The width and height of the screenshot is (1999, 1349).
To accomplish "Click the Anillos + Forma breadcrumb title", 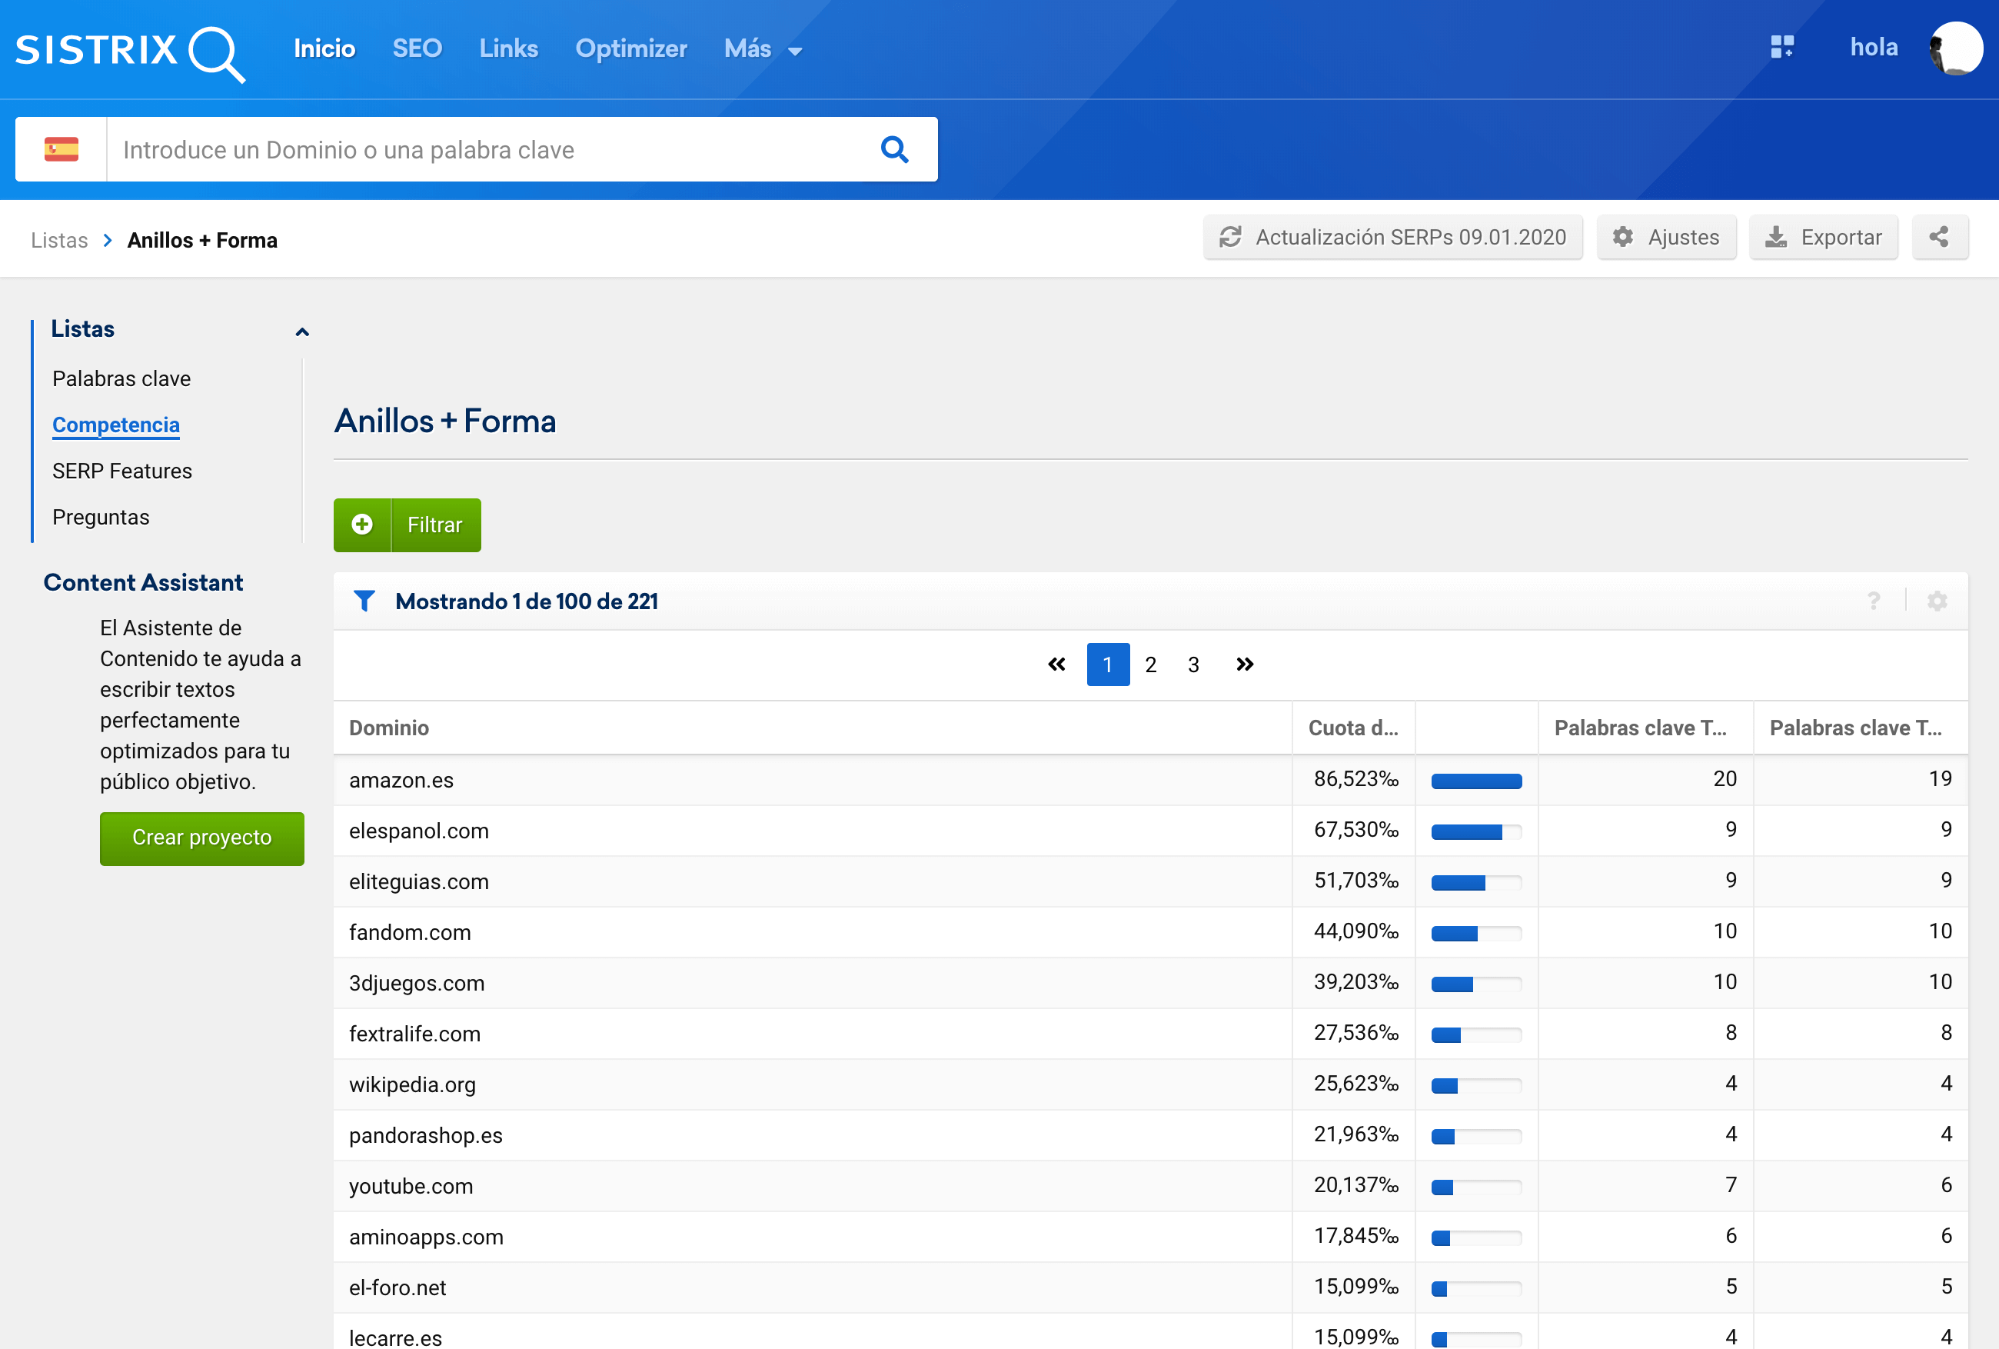I will (202, 240).
